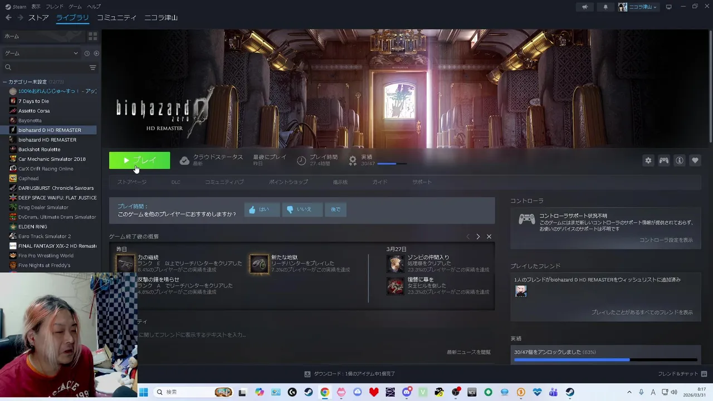Open Chrome from the taskbar
The height and width of the screenshot is (401, 713).
click(x=325, y=392)
